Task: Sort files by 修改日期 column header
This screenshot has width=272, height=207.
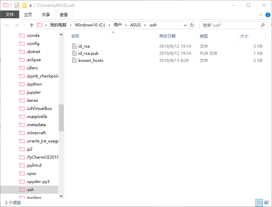Action: coord(167,36)
